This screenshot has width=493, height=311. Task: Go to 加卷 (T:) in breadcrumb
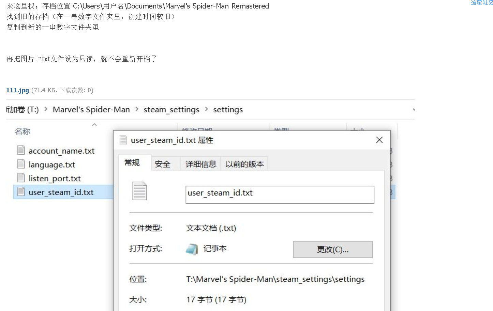[x=23, y=110]
